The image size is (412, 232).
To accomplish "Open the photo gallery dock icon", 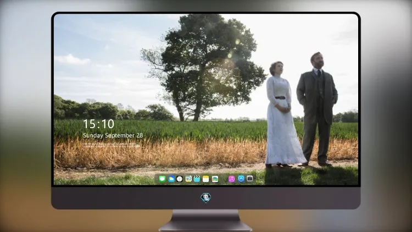I will [215, 179].
